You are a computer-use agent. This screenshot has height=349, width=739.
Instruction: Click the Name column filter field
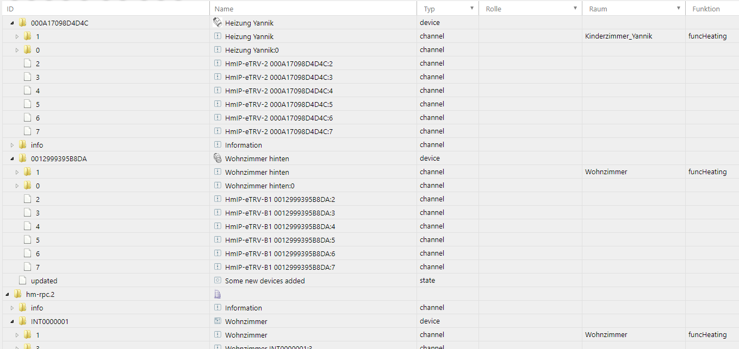(313, 9)
